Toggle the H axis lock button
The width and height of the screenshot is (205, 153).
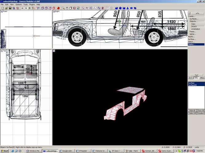click(22, 8)
